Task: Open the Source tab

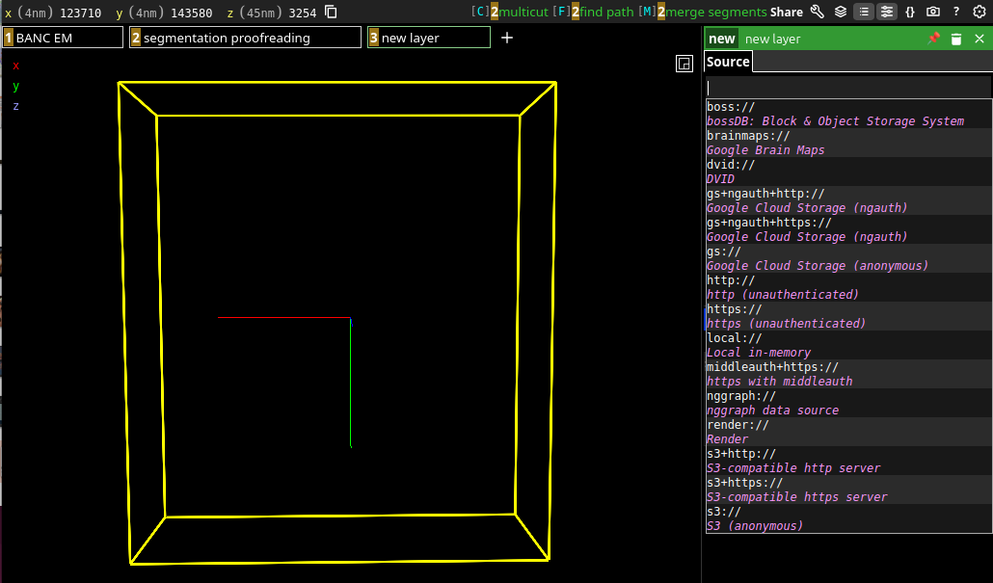Action: tap(728, 62)
